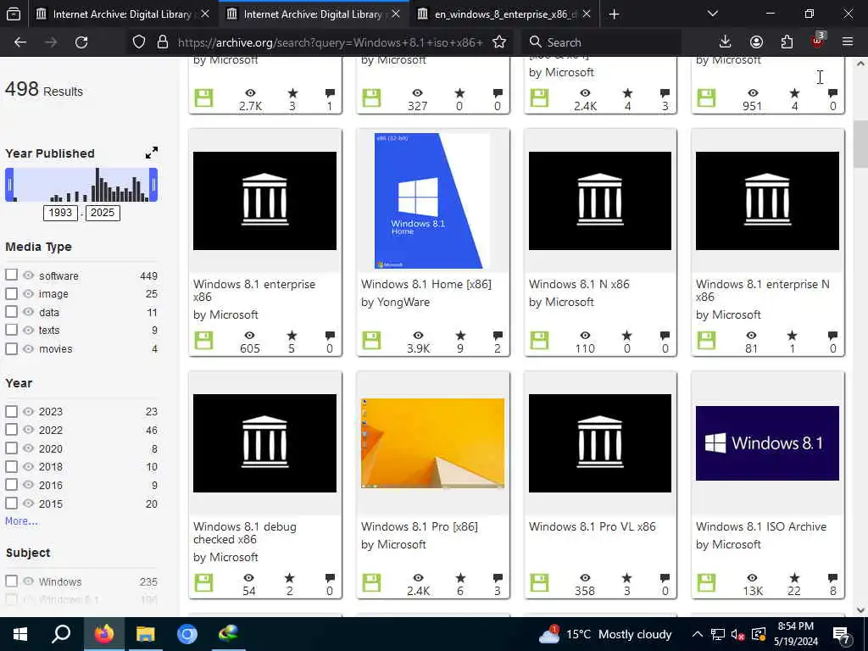868x651 pixels.
Task: Open the weather widget showing 15°C Mostly cloudy
Action: pyautogui.click(x=606, y=634)
